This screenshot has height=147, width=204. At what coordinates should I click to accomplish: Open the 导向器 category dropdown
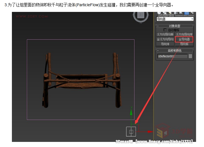point(175,19)
